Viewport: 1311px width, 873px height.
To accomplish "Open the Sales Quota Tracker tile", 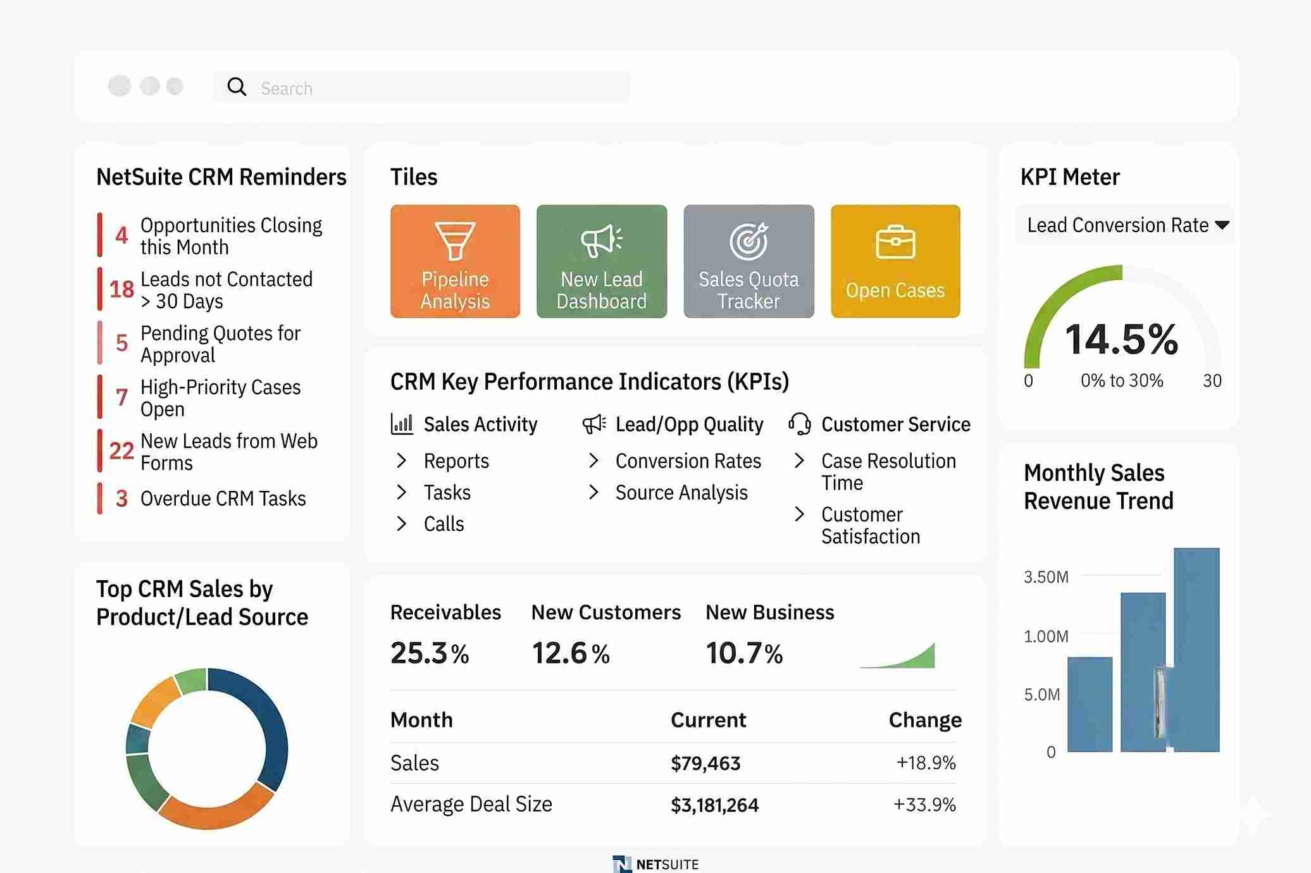I will coord(749,261).
